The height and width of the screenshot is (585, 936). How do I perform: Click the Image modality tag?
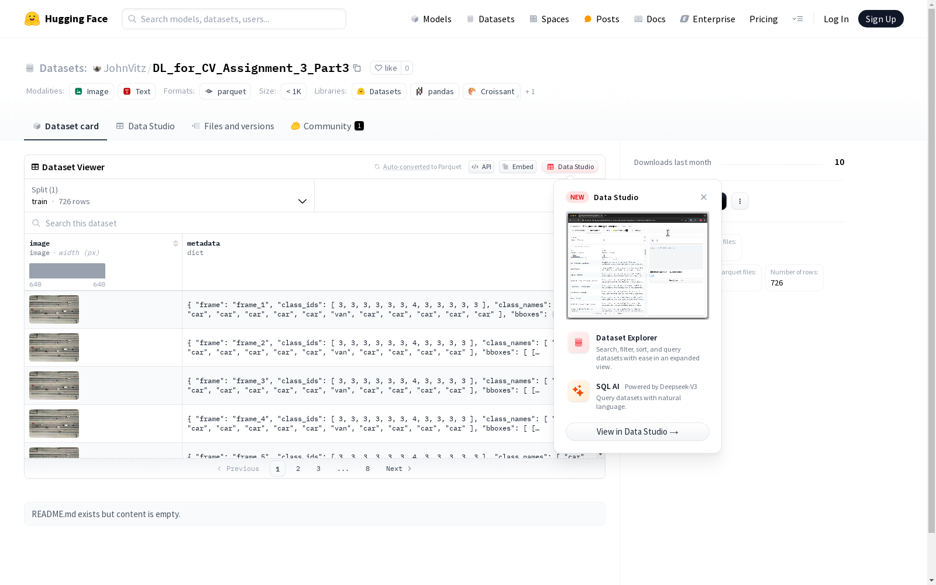91,91
